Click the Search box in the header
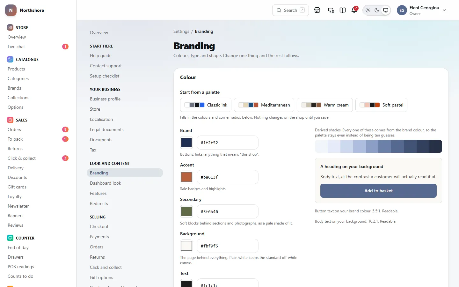Viewport: 459px width, 287px height. 290,10
